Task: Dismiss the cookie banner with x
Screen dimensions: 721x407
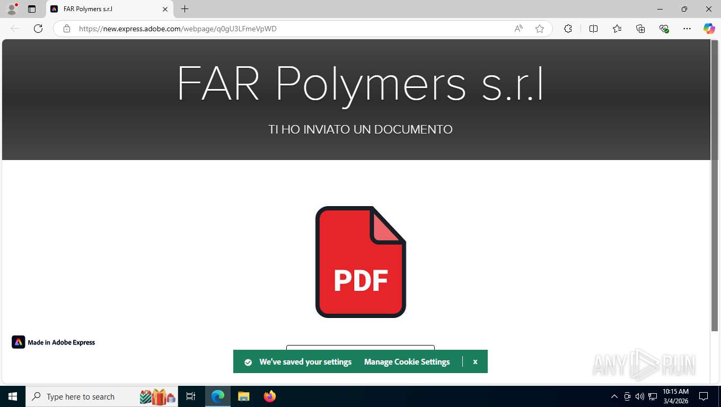Action: point(475,362)
